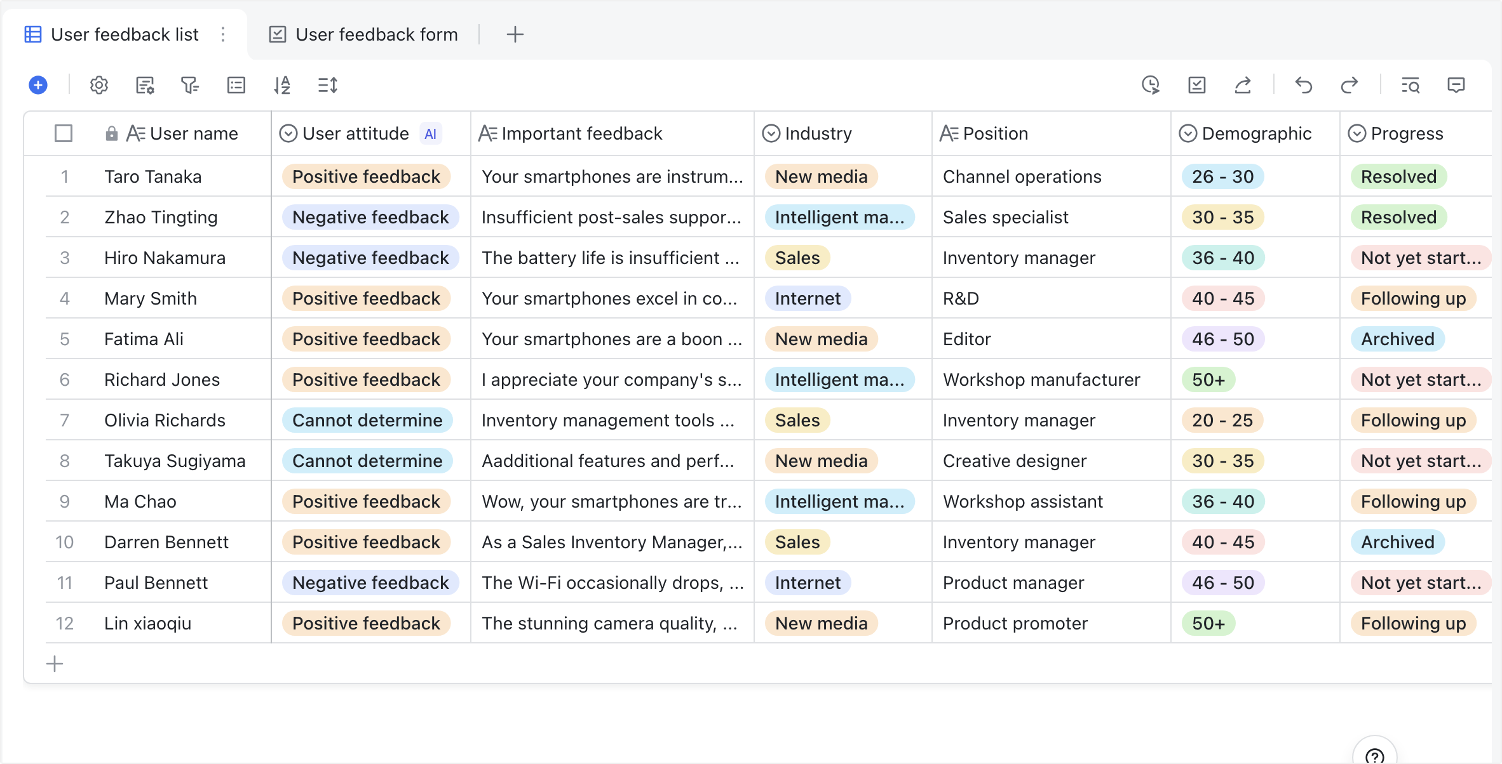Viewport: 1502px width, 764px height.
Task: Select the Mary Smith user name cell
Action: 151,298
